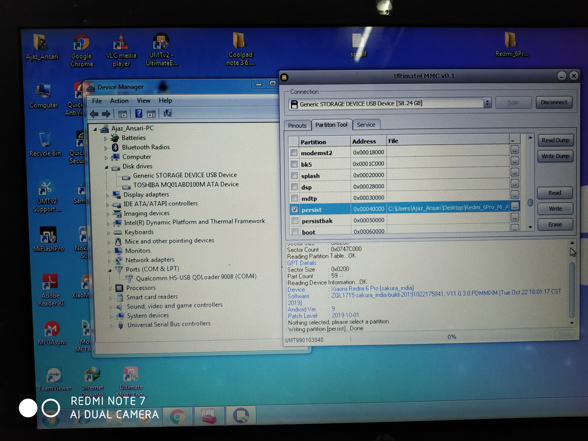Open Action menu in Device Manager

pyautogui.click(x=119, y=100)
